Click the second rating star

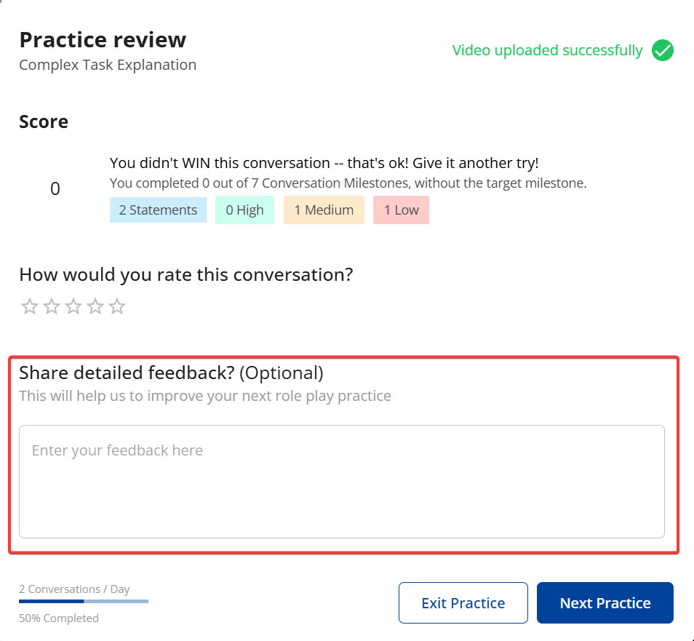51,306
